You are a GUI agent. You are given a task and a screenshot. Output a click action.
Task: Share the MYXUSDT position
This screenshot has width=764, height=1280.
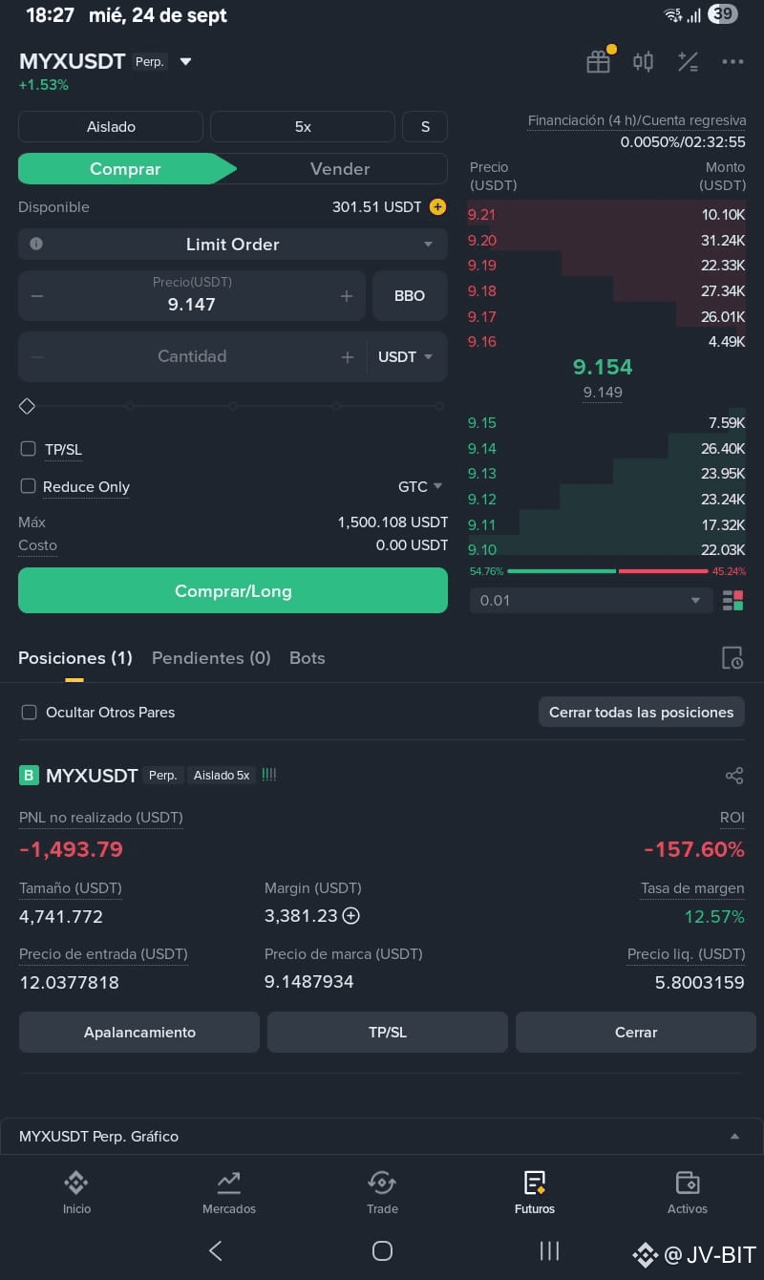734,776
